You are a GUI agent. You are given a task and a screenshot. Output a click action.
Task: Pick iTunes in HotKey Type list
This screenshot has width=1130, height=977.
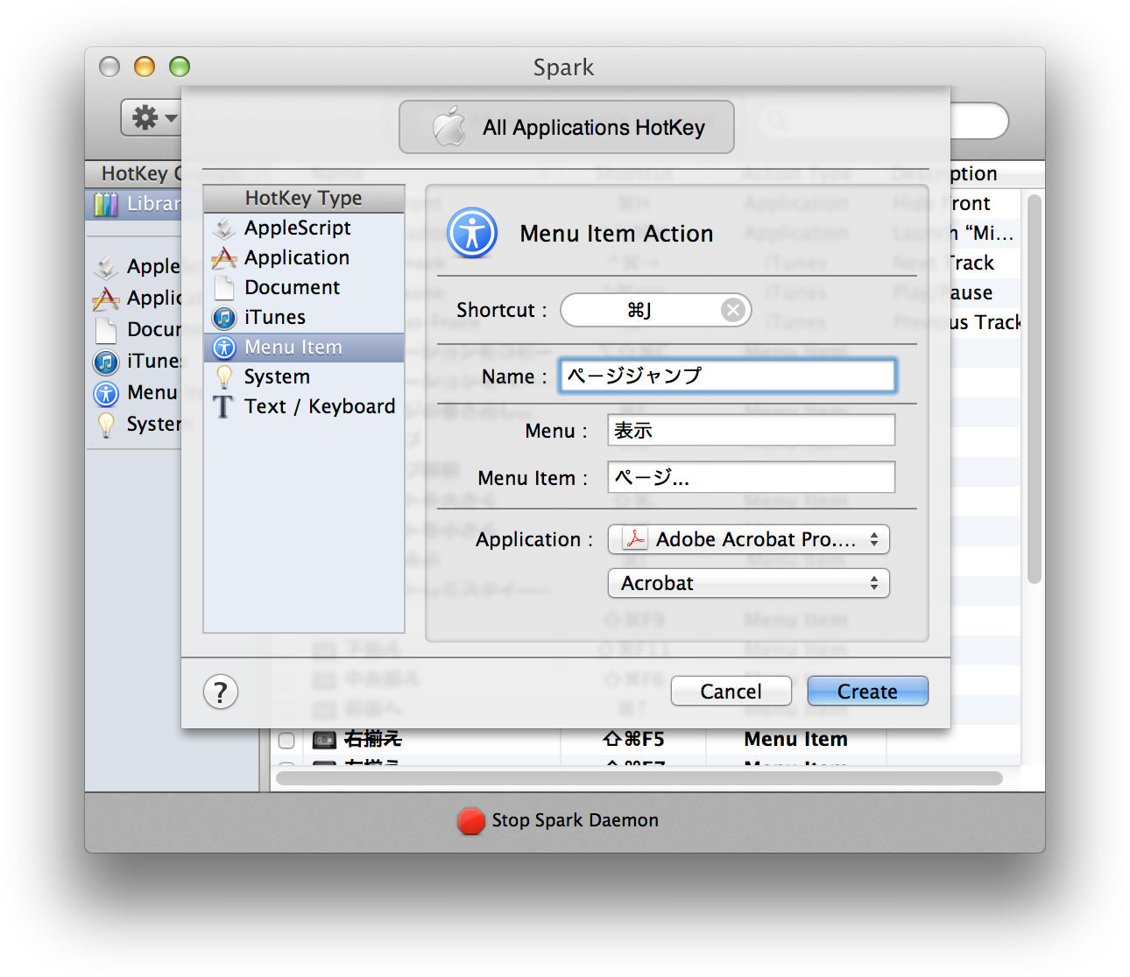303,318
